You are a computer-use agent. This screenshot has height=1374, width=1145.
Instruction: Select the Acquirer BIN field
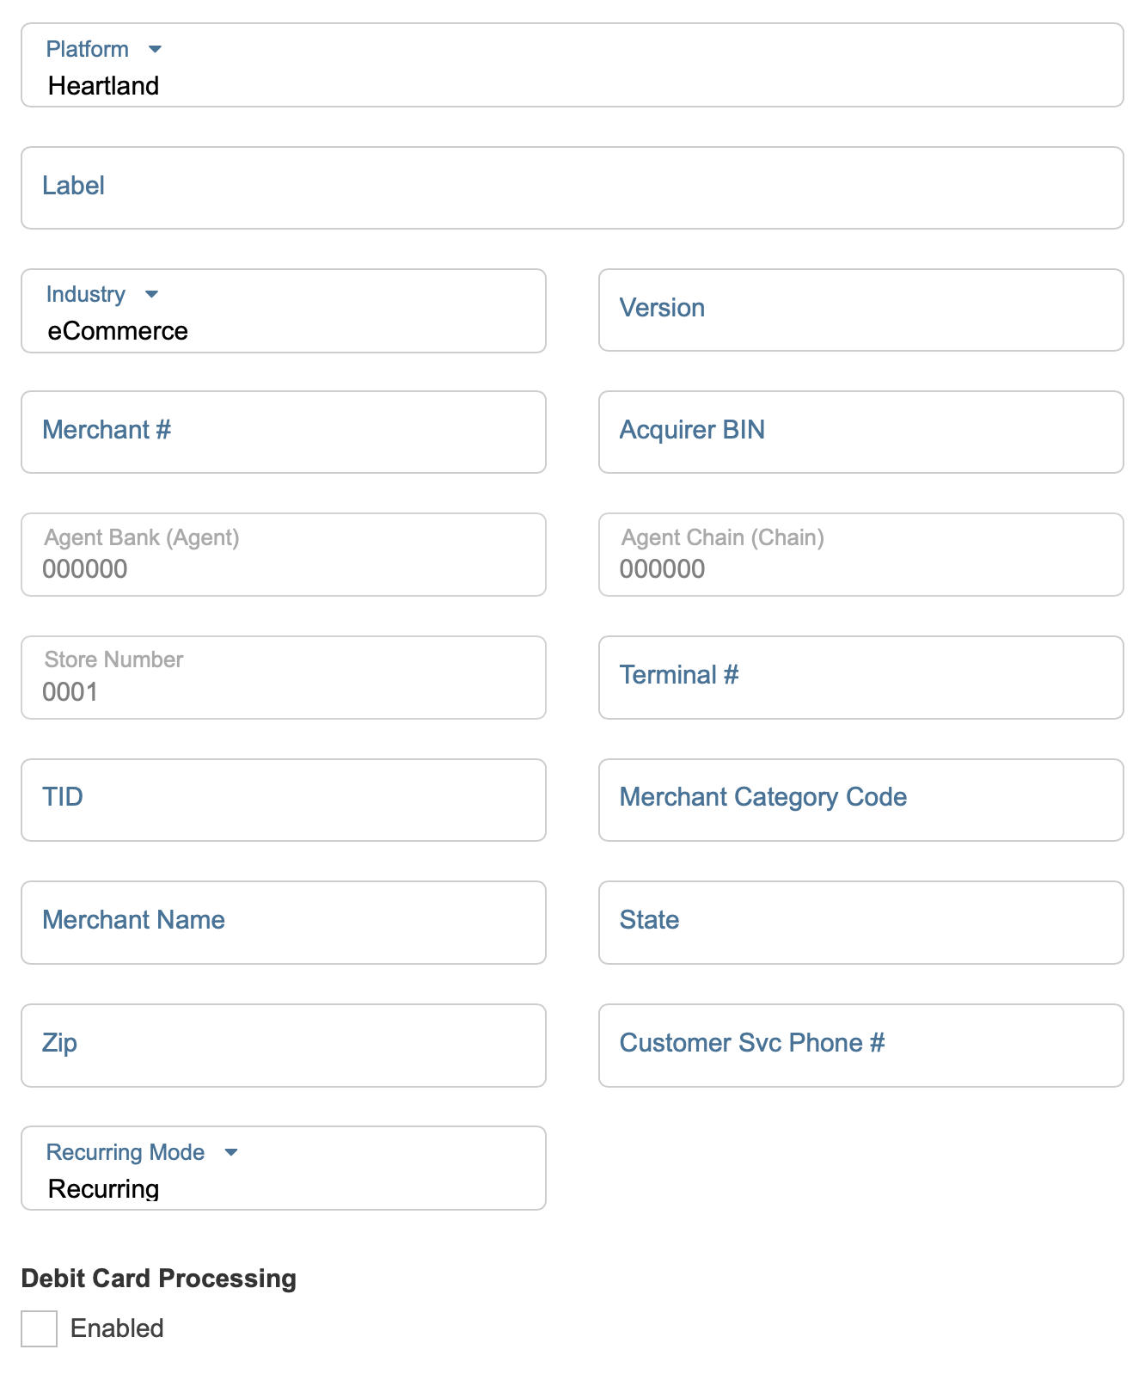pos(860,432)
